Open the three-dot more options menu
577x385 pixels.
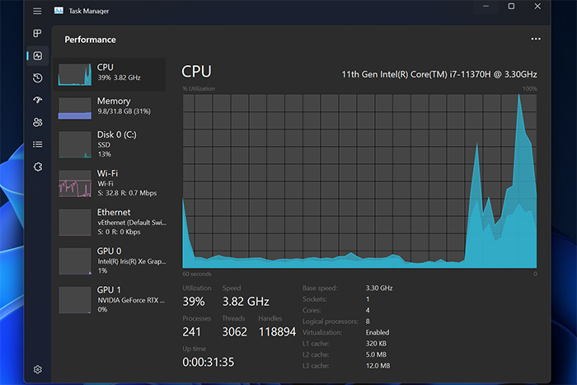pyautogui.click(x=536, y=39)
